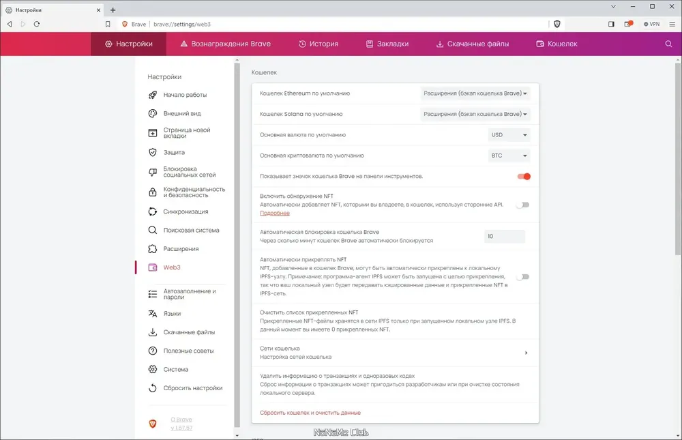Click the Система gear icon
Image resolution: width=682 pixels, height=440 pixels.
(x=153, y=370)
